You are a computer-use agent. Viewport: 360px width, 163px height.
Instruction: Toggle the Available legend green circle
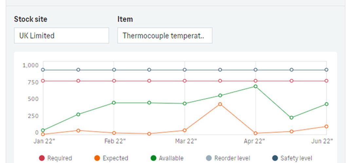153,158
